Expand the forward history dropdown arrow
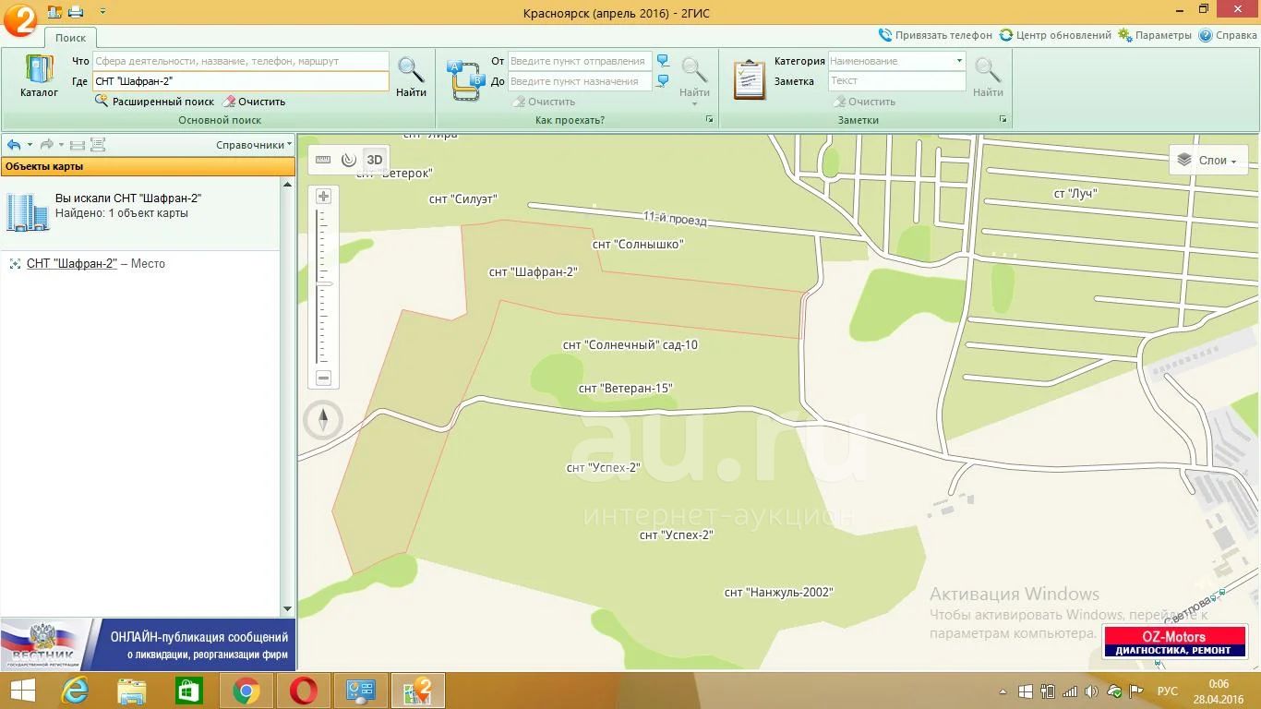Image resolution: width=1261 pixels, height=709 pixels. point(61,145)
